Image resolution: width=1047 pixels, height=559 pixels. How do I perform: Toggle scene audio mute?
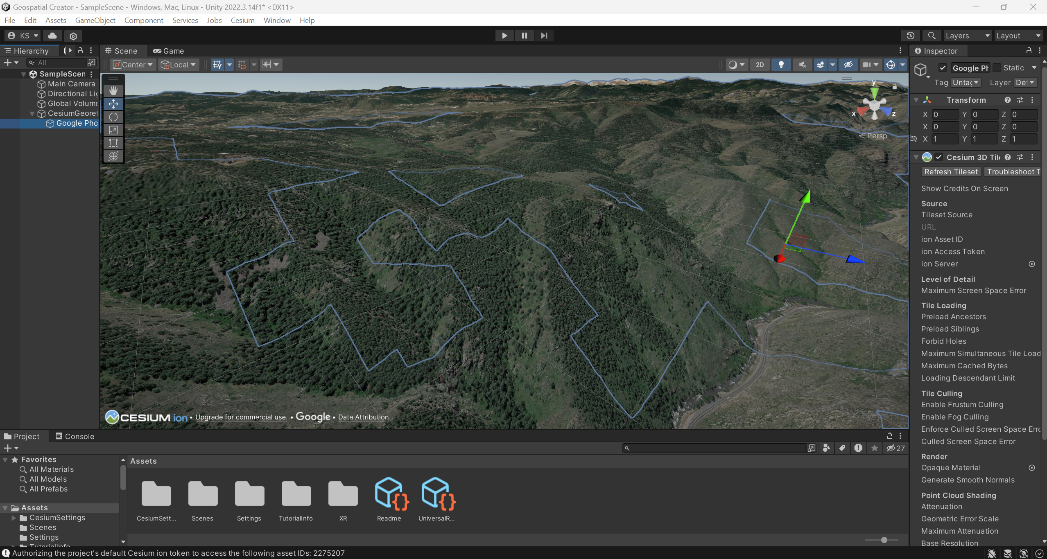point(803,65)
